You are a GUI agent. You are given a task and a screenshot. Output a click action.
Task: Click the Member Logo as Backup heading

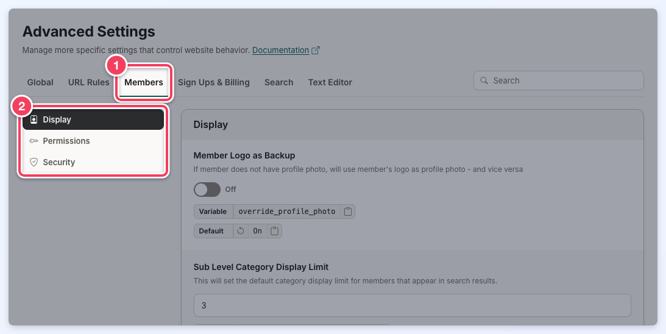click(x=244, y=155)
